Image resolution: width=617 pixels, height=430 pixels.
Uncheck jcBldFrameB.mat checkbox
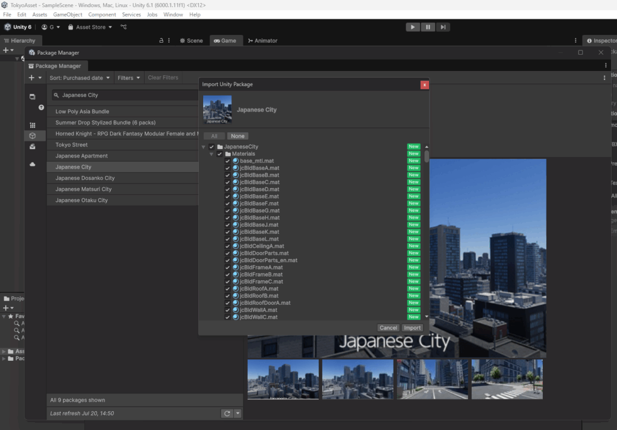[x=227, y=274]
